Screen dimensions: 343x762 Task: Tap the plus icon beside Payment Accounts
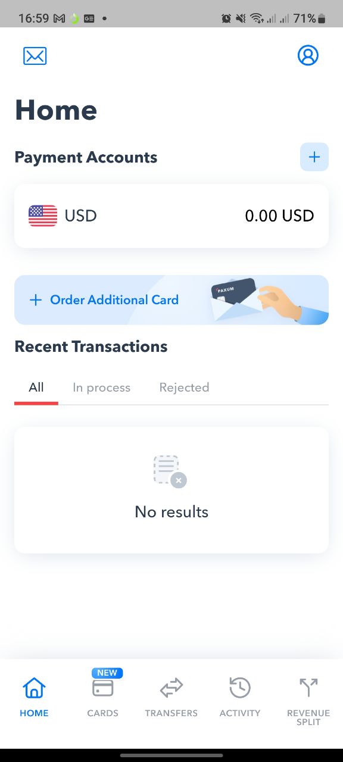pyautogui.click(x=314, y=157)
